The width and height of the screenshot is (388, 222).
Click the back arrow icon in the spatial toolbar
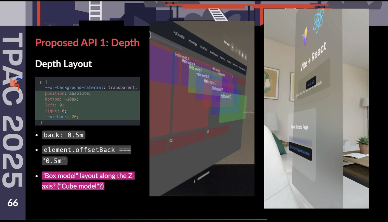coord(232,48)
